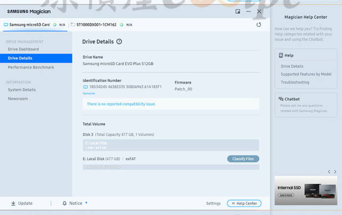Click the Update download icon
Viewport: 342px width, 215px height.
pyautogui.click(x=13, y=203)
